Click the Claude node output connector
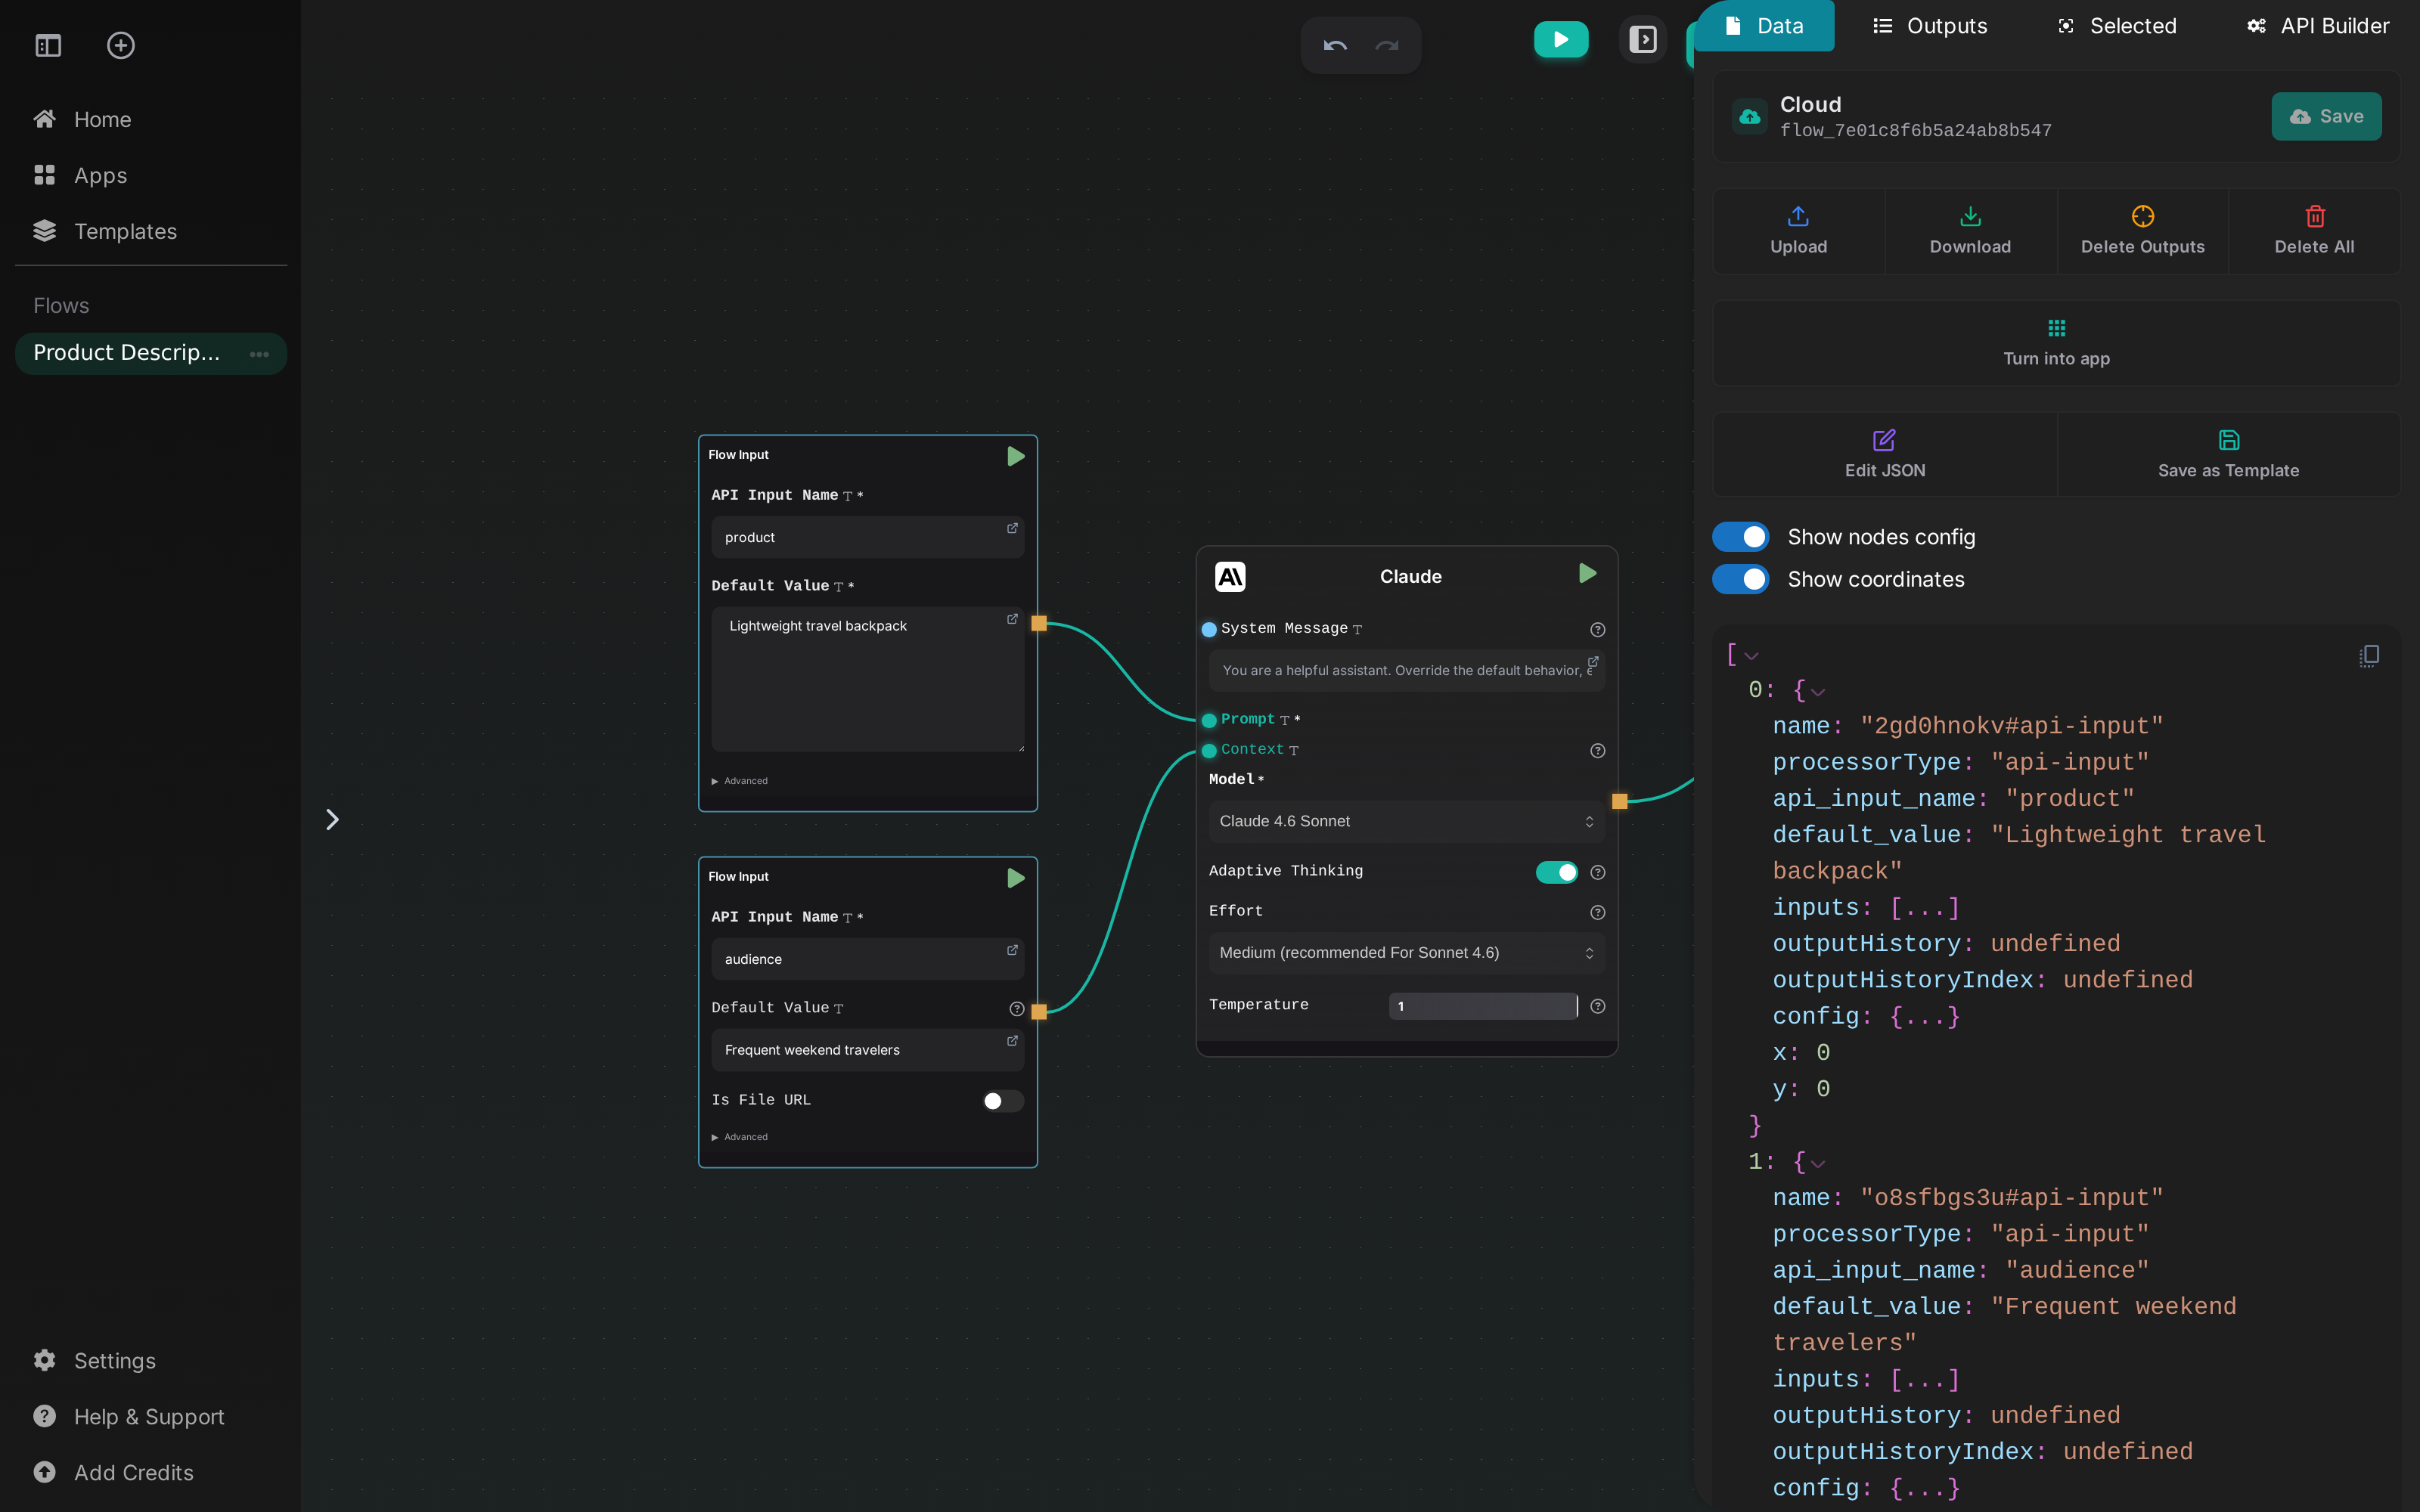This screenshot has height=1512, width=2420. [x=1619, y=801]
